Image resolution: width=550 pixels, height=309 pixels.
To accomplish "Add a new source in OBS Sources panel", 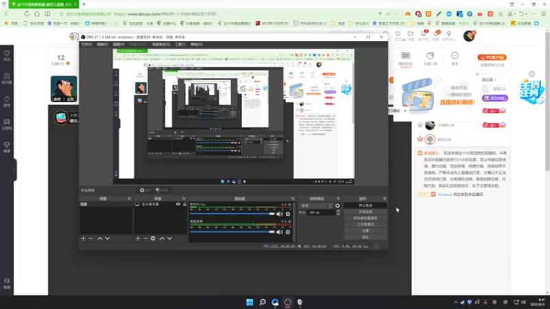I will click(138, 238).
